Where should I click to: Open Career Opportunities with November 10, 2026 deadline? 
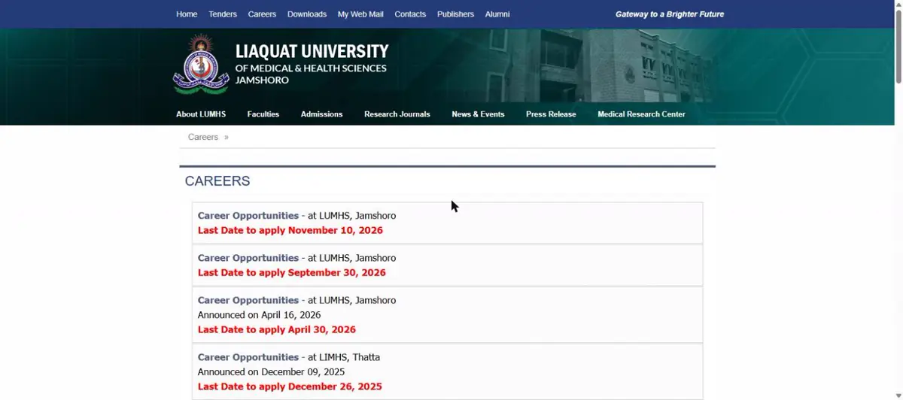(248, 216)
